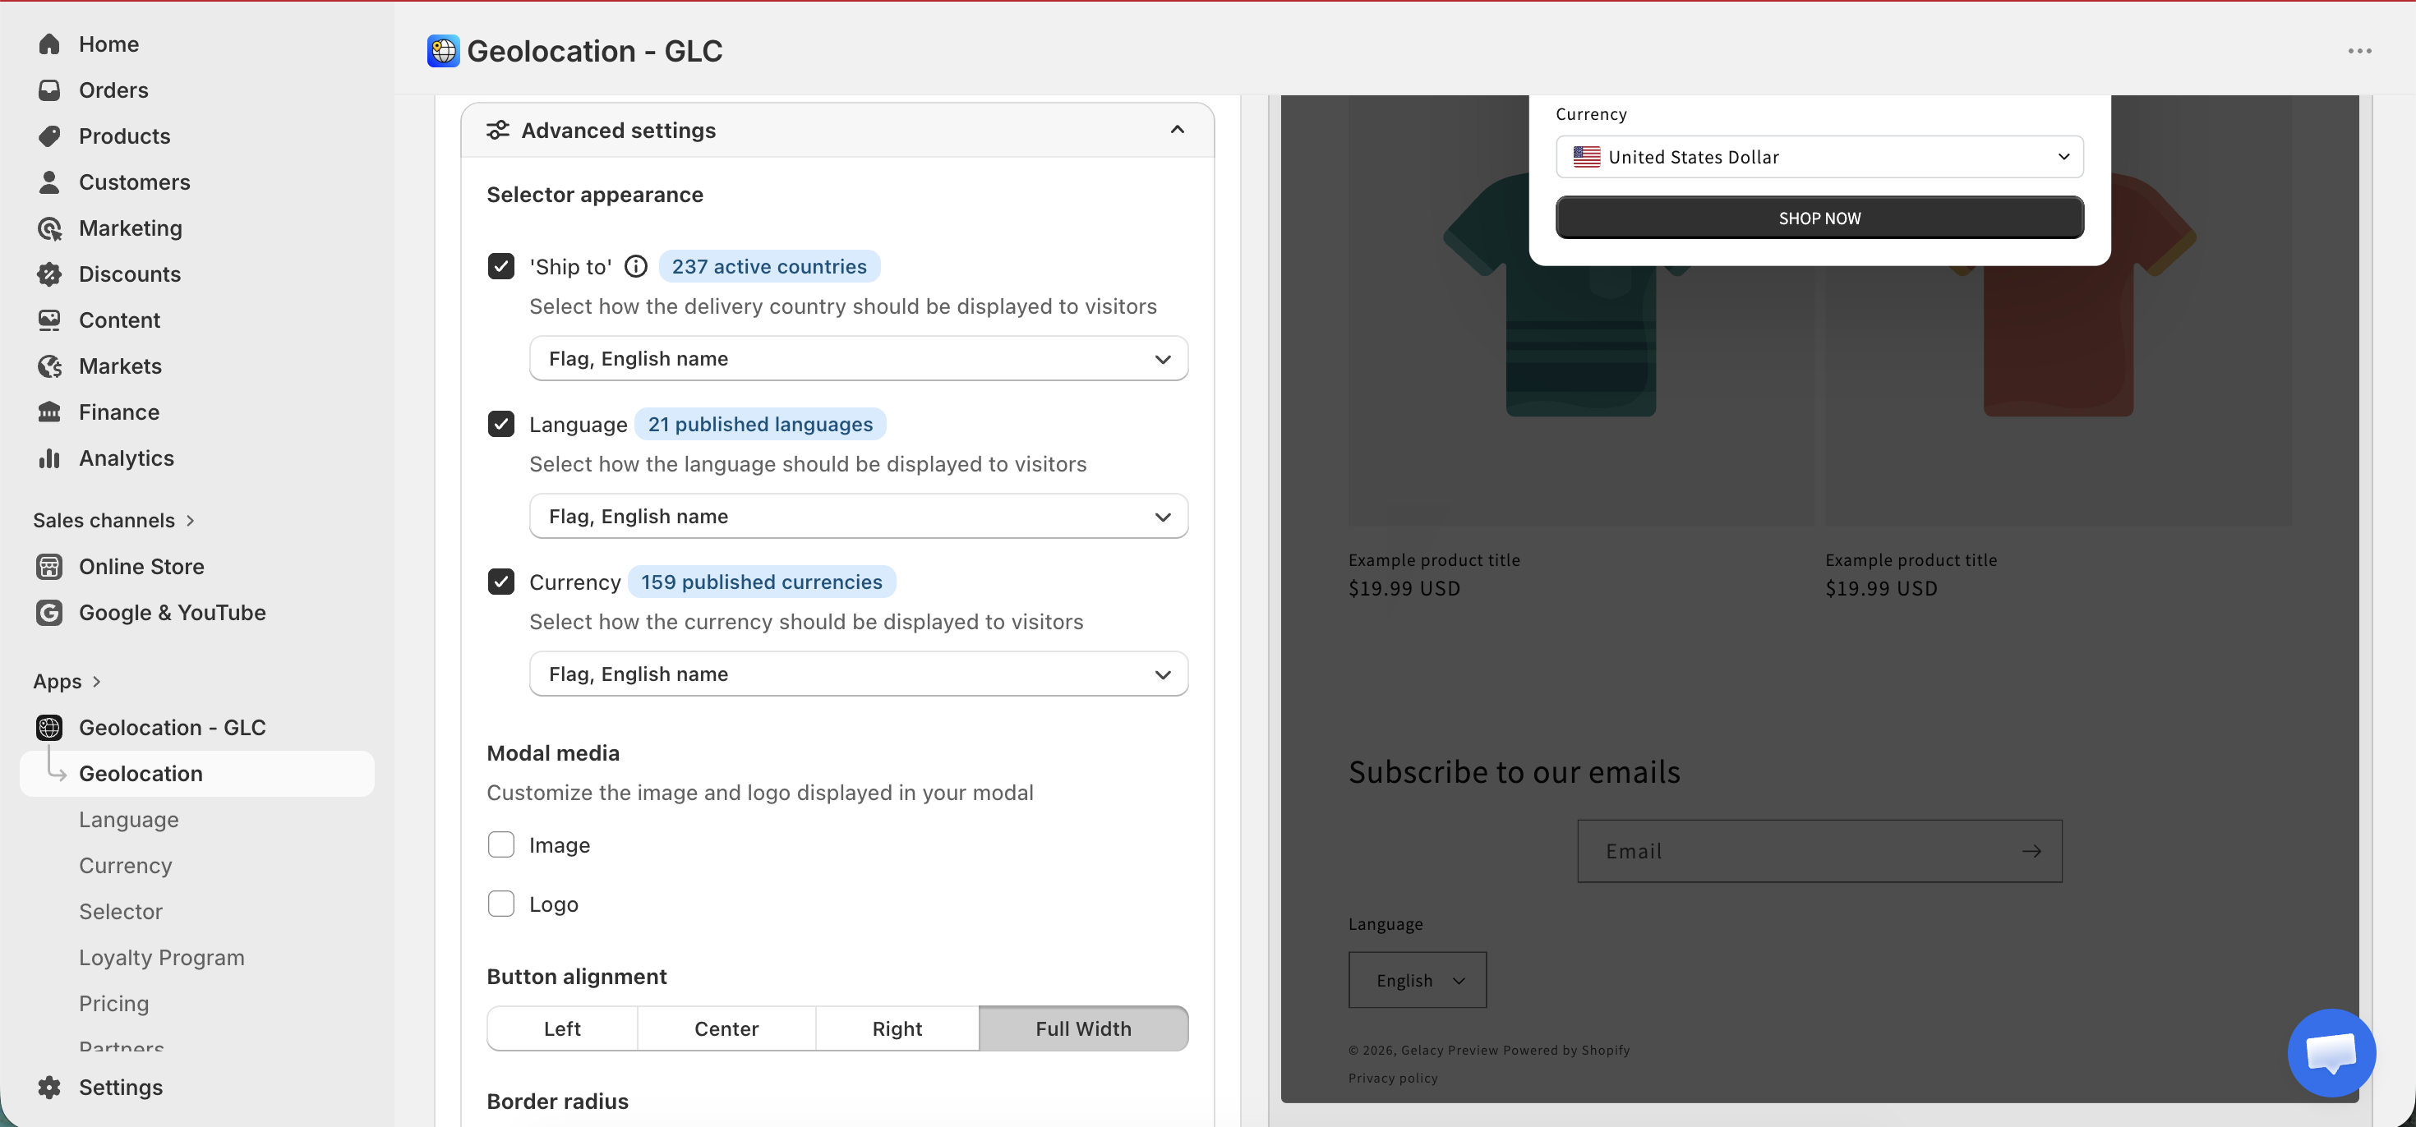Click the Orders inbox icon
Screen dimensions: 2416x1127
48,90
